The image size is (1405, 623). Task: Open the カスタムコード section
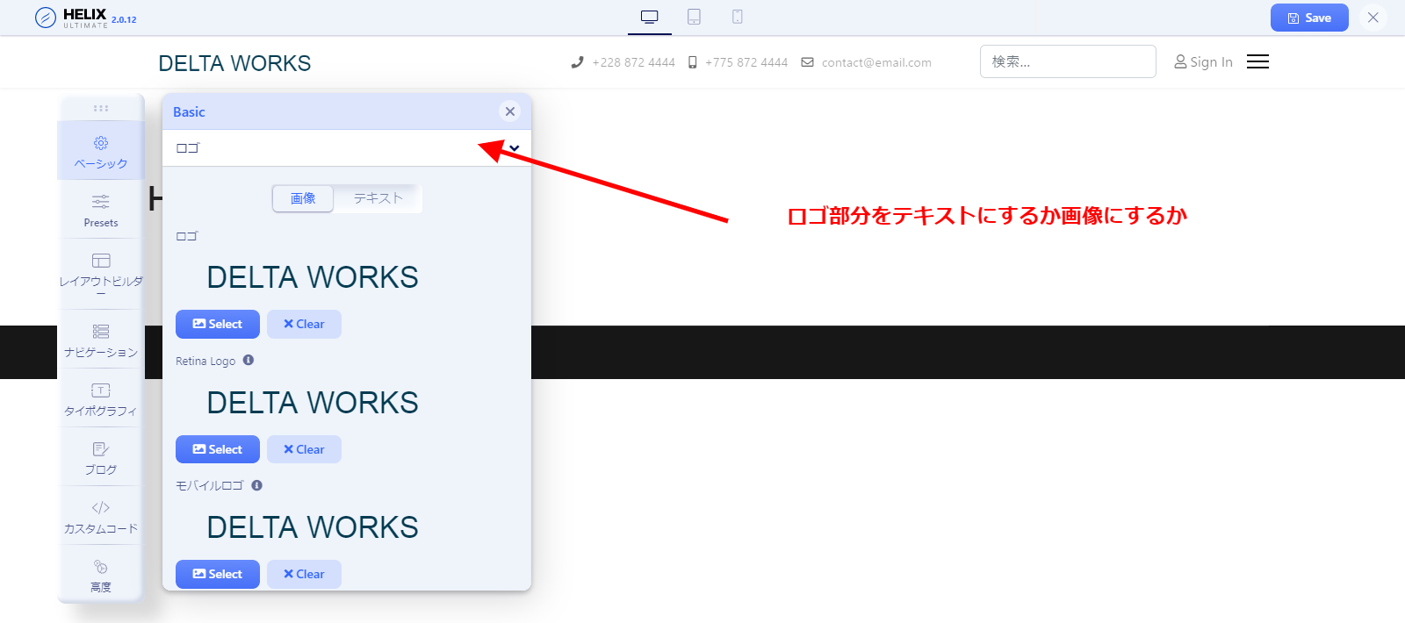click(x=101, y=517)
